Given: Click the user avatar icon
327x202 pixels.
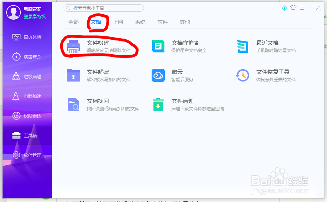Looking at the screenshot, I should [x=14, y=12].
